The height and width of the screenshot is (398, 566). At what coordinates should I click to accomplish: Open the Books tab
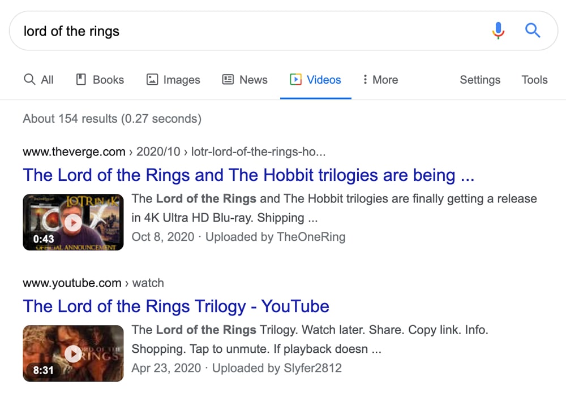click(x=100, y=80)
